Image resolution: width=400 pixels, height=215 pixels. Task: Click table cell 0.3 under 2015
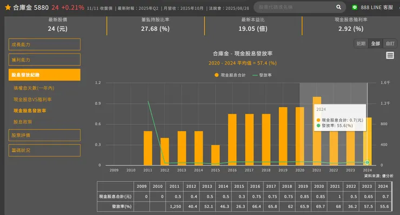tap(239, 197)
